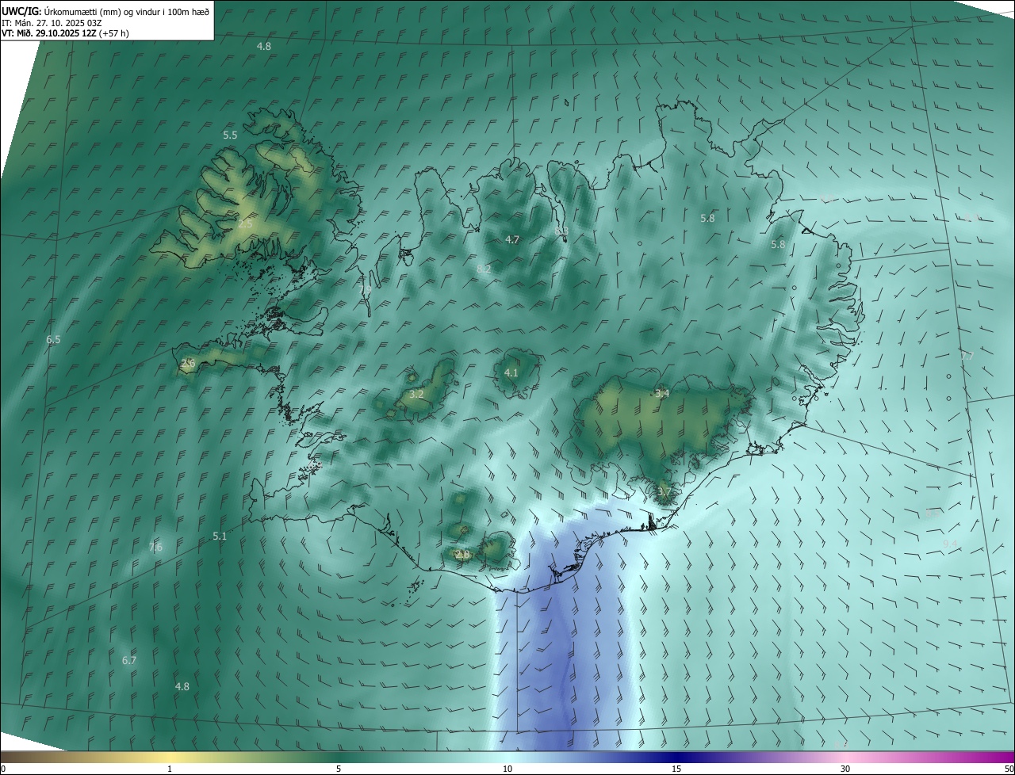1015x775 pixels.
Task: Click the 1 tick on the colour scale
Action: [170, 769]
